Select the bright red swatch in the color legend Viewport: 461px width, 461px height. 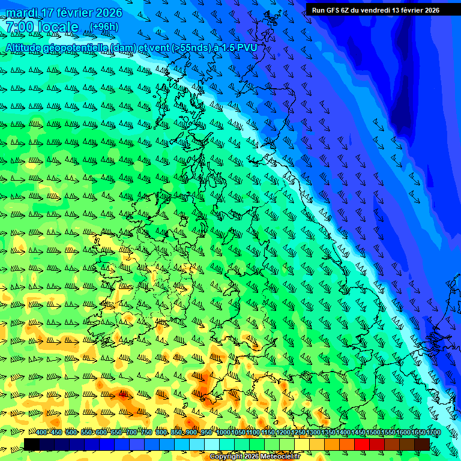click(x=362, y=444)
